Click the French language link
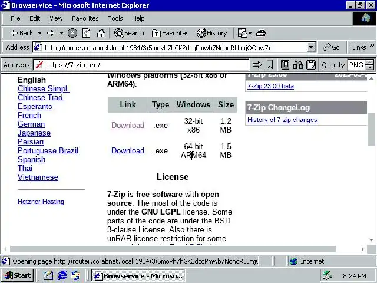The width and height of the screenshot is (377, 283). coord(29,116)
